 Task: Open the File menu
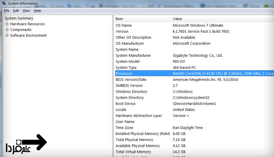[x=7, y=11]
